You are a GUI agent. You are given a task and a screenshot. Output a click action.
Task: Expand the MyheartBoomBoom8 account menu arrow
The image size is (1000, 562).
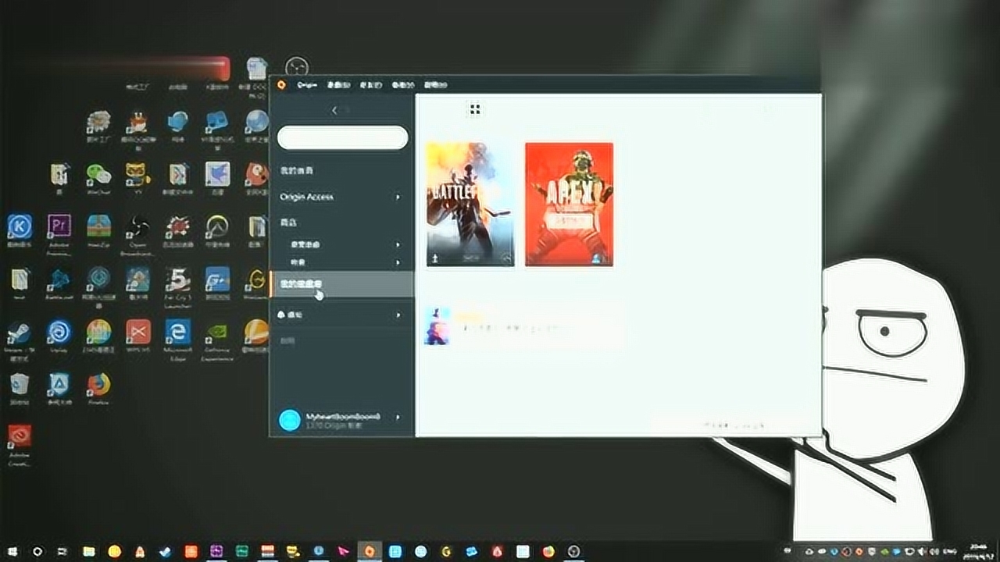[398, 418]
